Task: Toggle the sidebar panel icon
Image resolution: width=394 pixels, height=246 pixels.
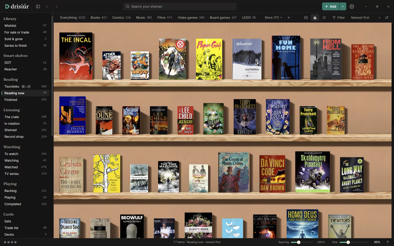Action: (x=38, y=6)
